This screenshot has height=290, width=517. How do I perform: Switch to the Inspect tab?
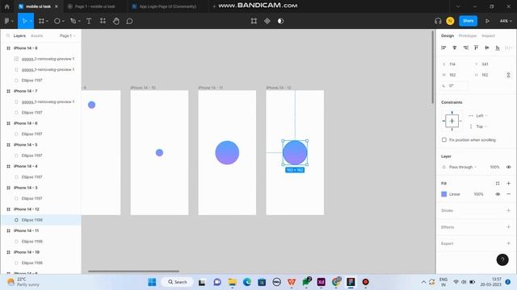pyautogui.click(x=488, y=35)
